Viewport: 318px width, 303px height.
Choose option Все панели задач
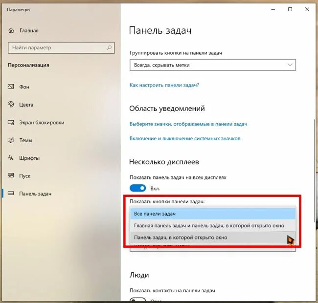pos(213,214)
